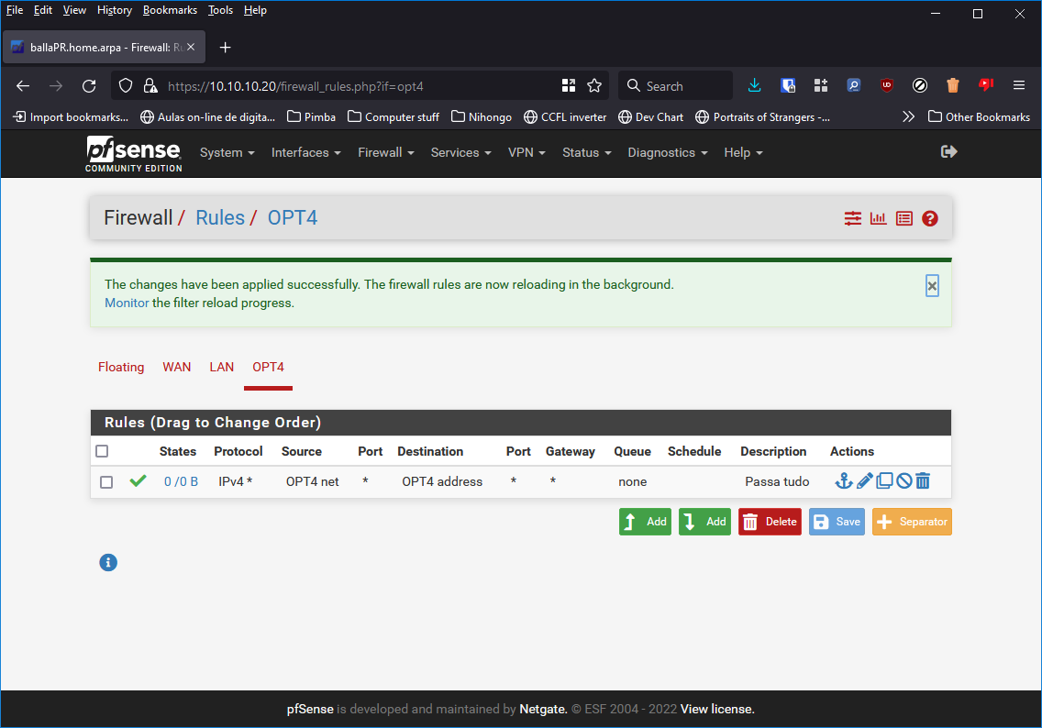Expand the Firewall dropdown menu

(x=385, y=153)
